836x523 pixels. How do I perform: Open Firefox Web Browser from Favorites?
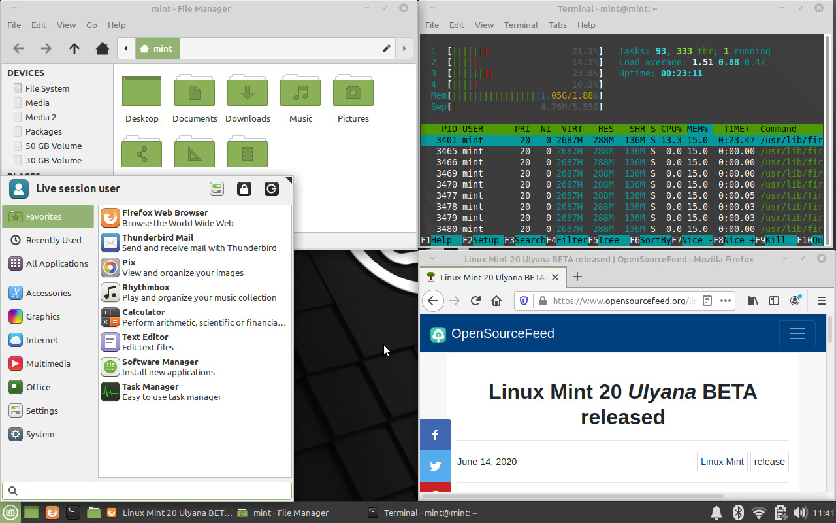[195, 218]
